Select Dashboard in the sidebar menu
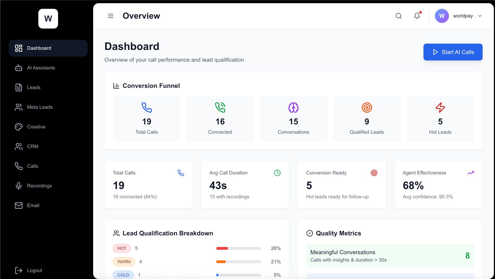The image size is (495, 279). pyautogui.click(x=39, y=48)
